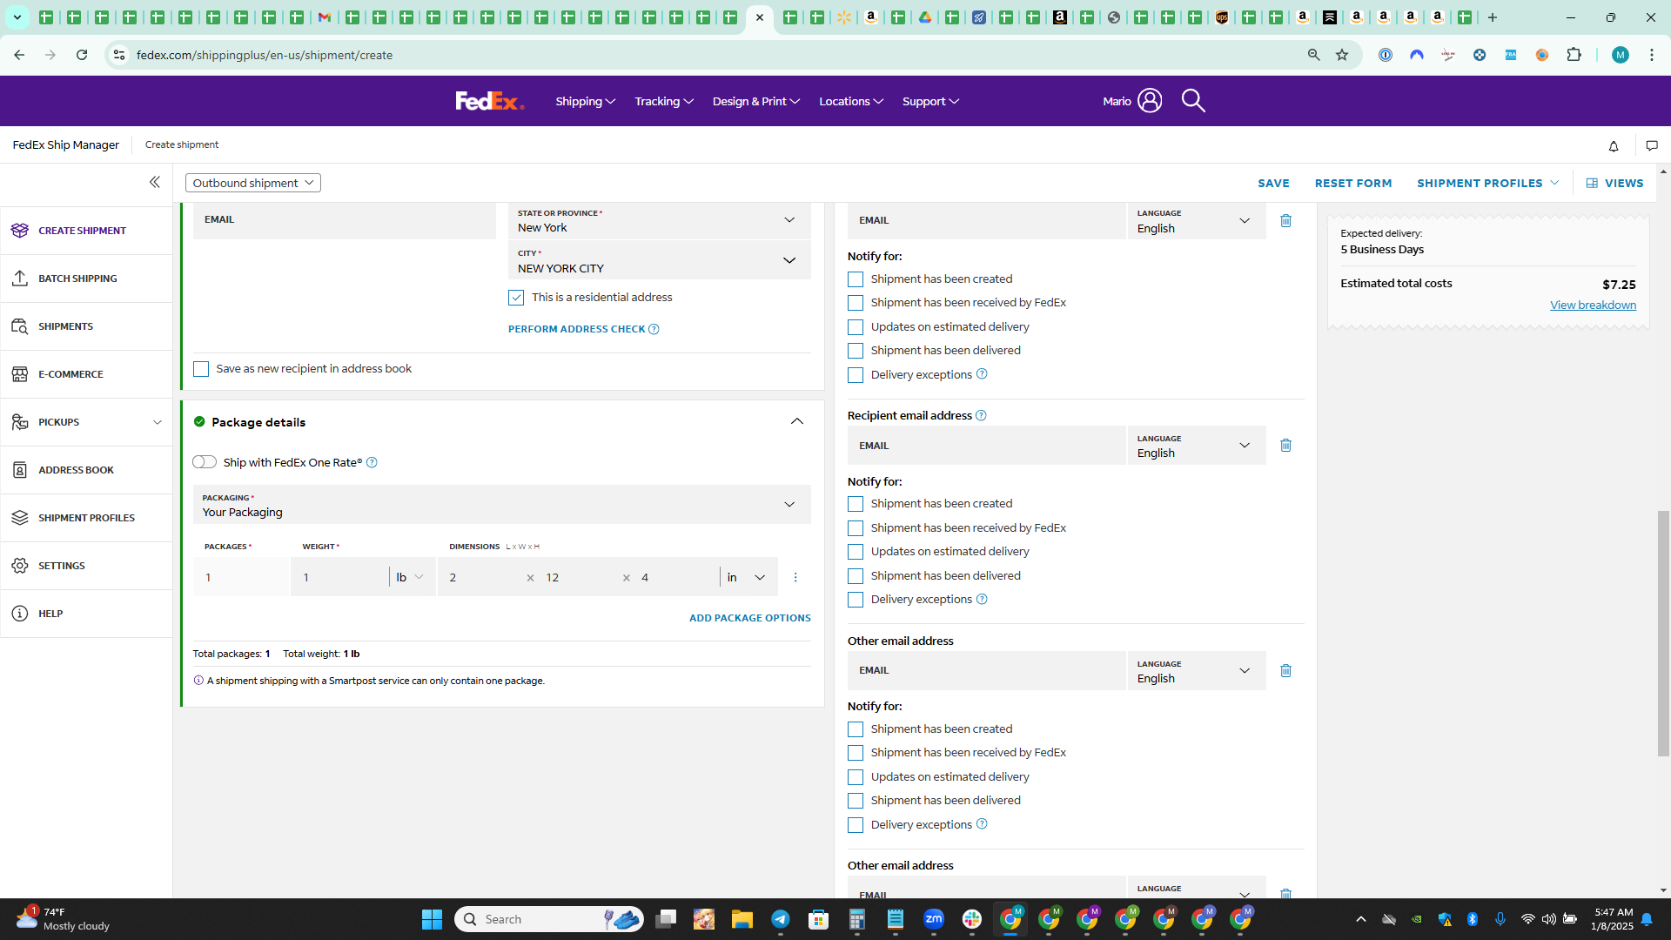The width and height of the screenshot is (1671, 940).
Task: Open Address Book in sidebar
Action: point(86,470)
